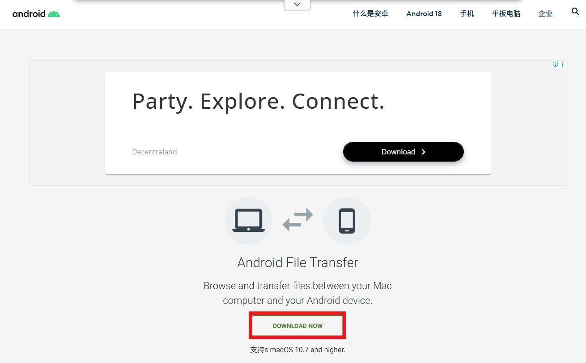Viewport: 586px width, 363px height.
Task: Open ad options three-dot menu
Action: click(x=562, y=64)
